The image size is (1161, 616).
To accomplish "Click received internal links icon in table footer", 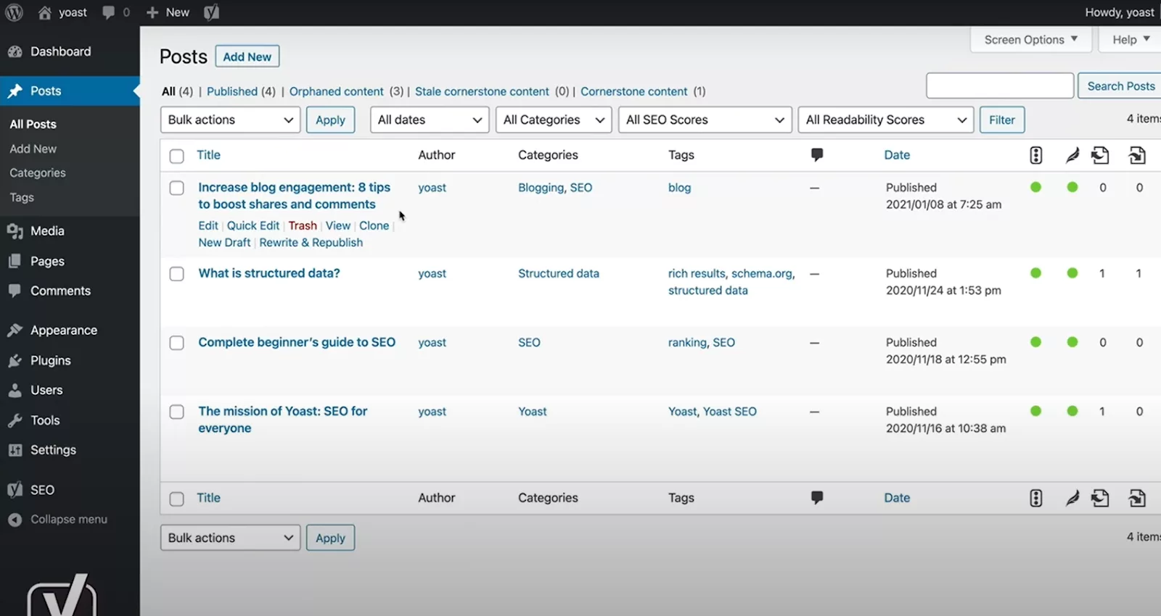I will click(x=1137, y=498).
